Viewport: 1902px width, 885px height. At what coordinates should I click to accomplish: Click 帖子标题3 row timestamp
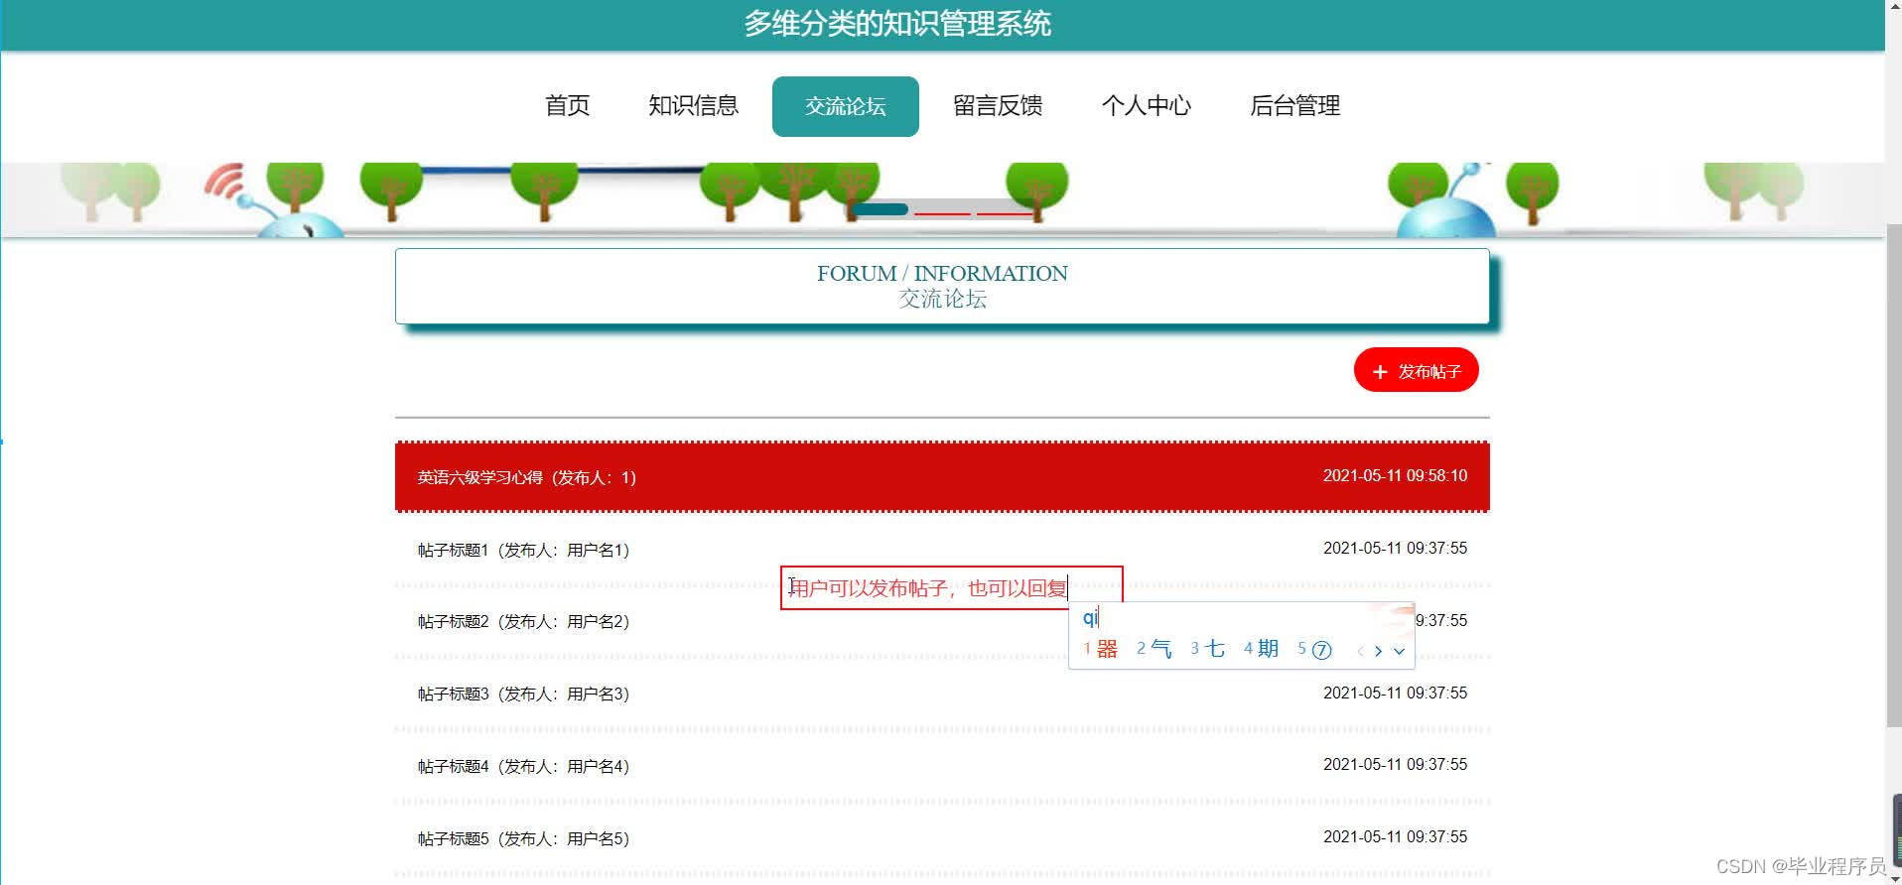click(1395, 693)
